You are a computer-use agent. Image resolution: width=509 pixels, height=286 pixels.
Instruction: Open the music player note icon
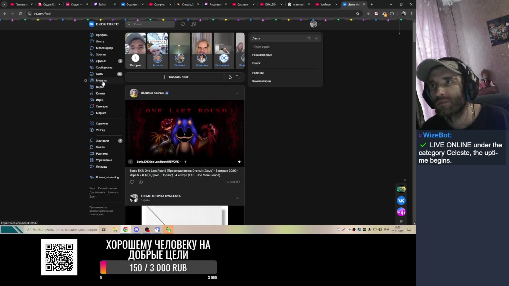coord(194,24)
